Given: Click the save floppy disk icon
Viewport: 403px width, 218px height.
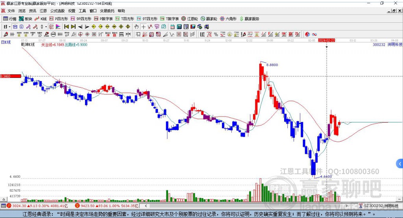Looking at the screenshot, I should tap(193, 27).
